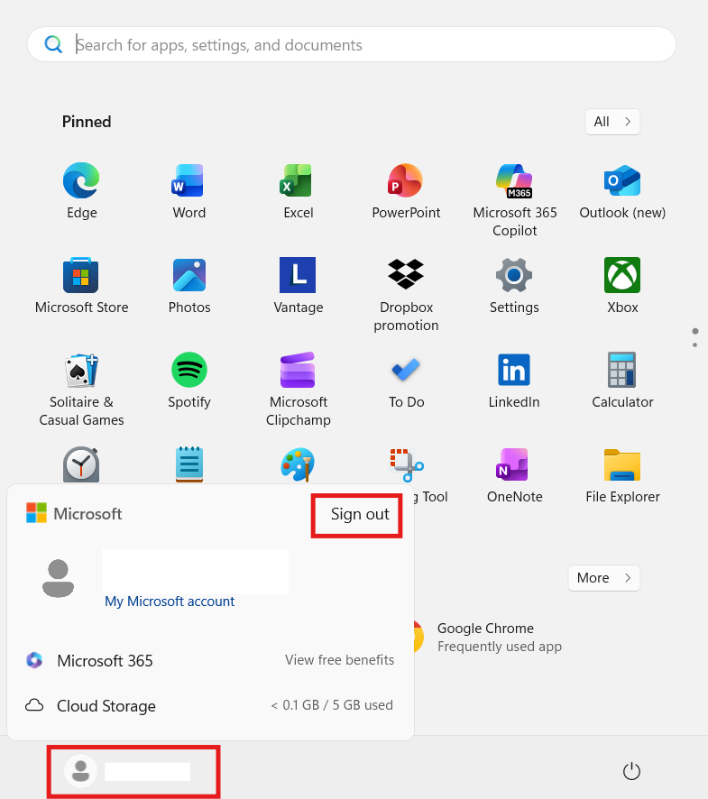Open My Microsoft account link
The height and width of the screenshot is (799, 708).
tap(170, 601)
